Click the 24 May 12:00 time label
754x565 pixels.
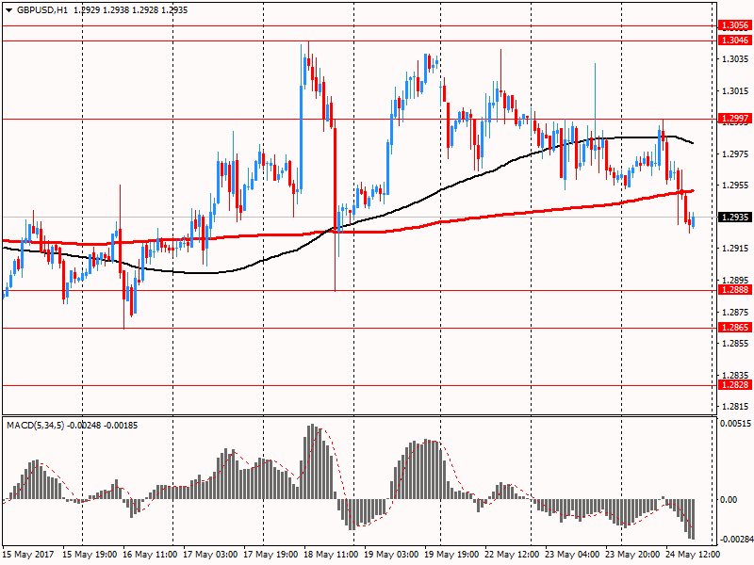click(694, 555)
